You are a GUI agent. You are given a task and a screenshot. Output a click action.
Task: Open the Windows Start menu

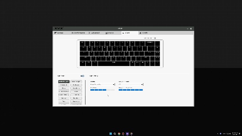111,134
